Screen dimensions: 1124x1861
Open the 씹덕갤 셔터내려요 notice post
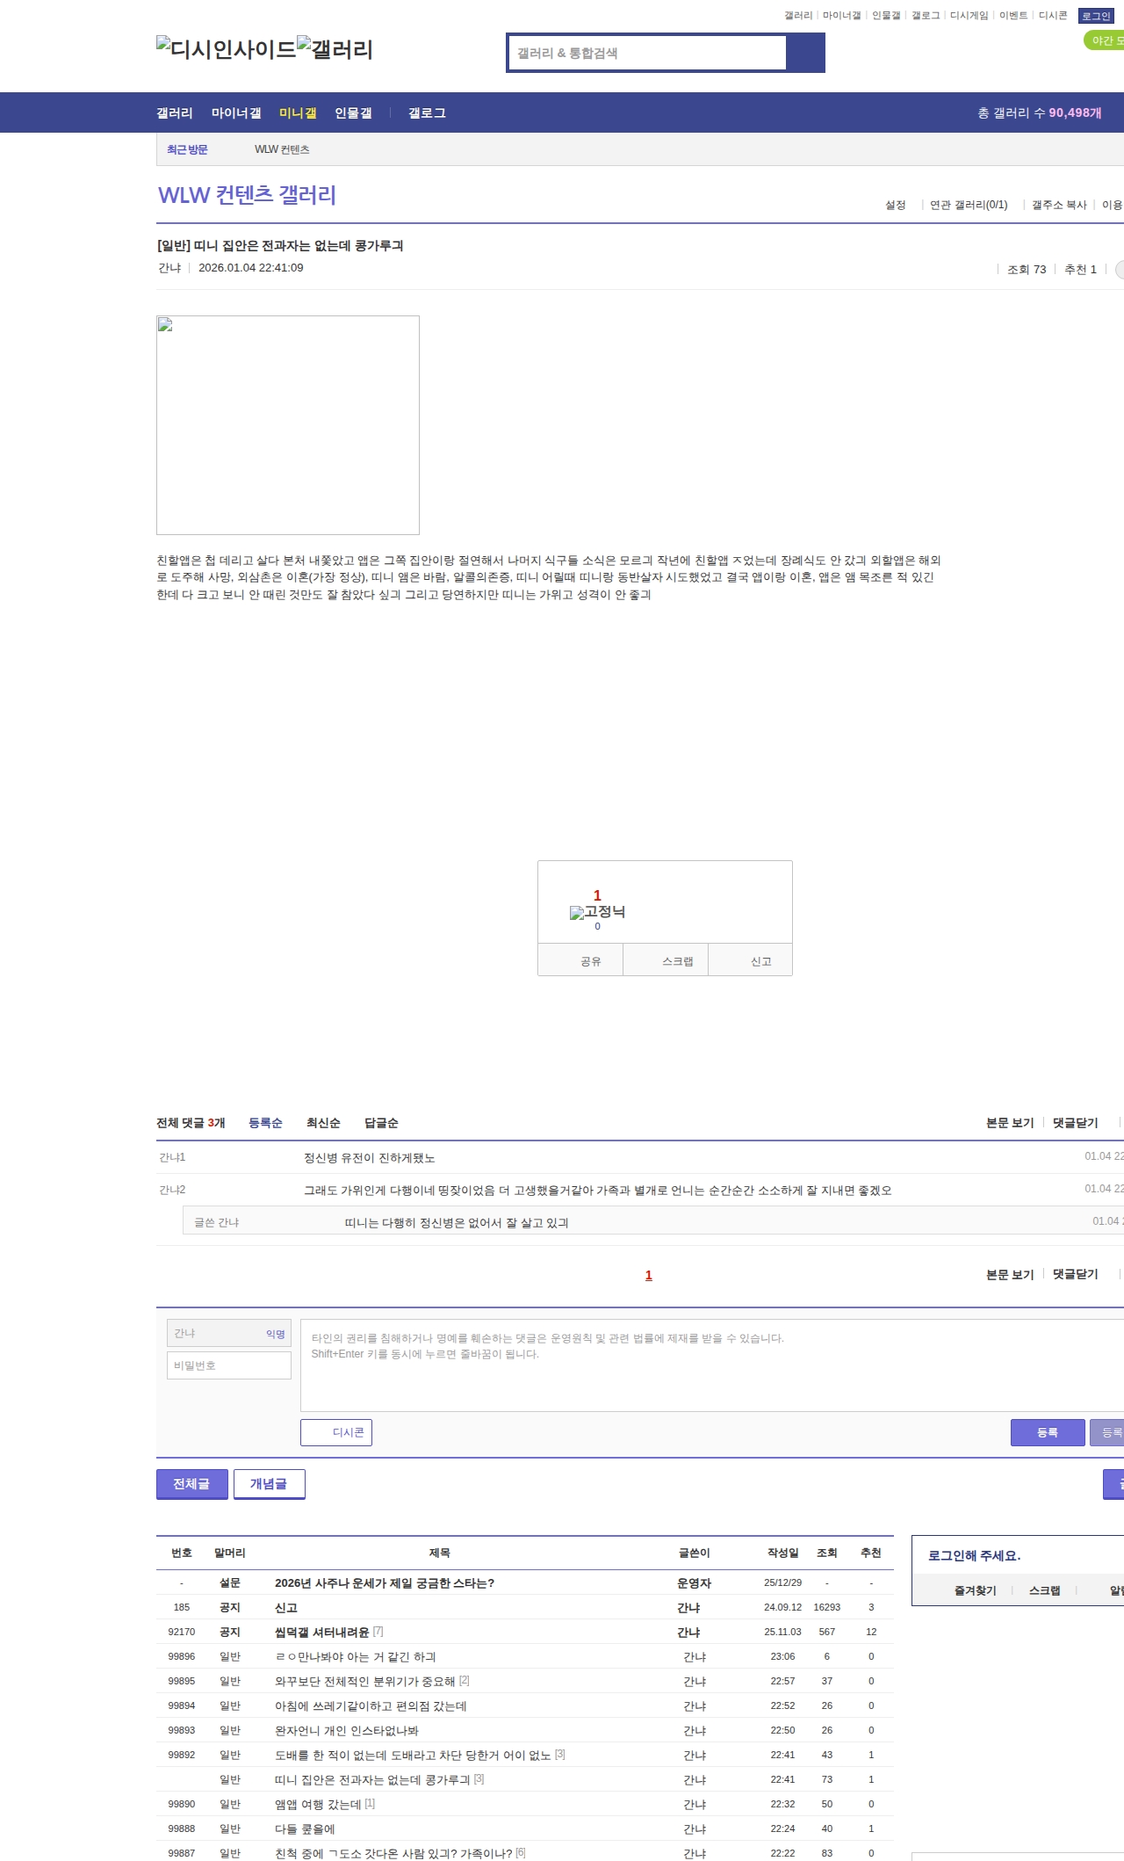tap(321, 1632)
